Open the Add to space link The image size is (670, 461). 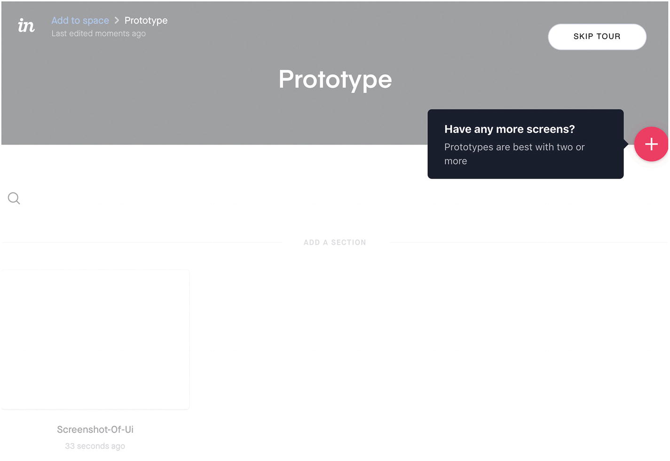[x=80, y=20]
